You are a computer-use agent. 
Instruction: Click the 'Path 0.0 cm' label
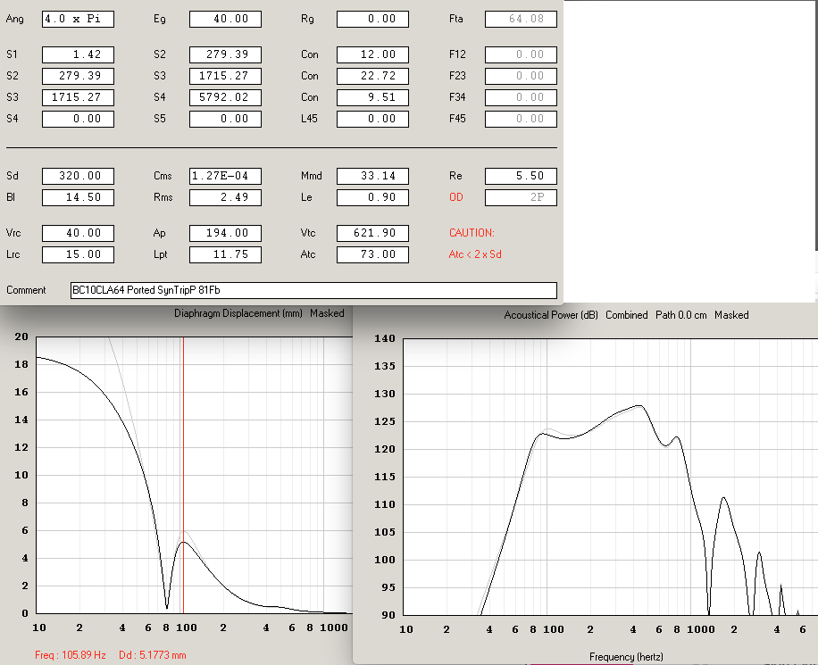click(x=681, y=315)
